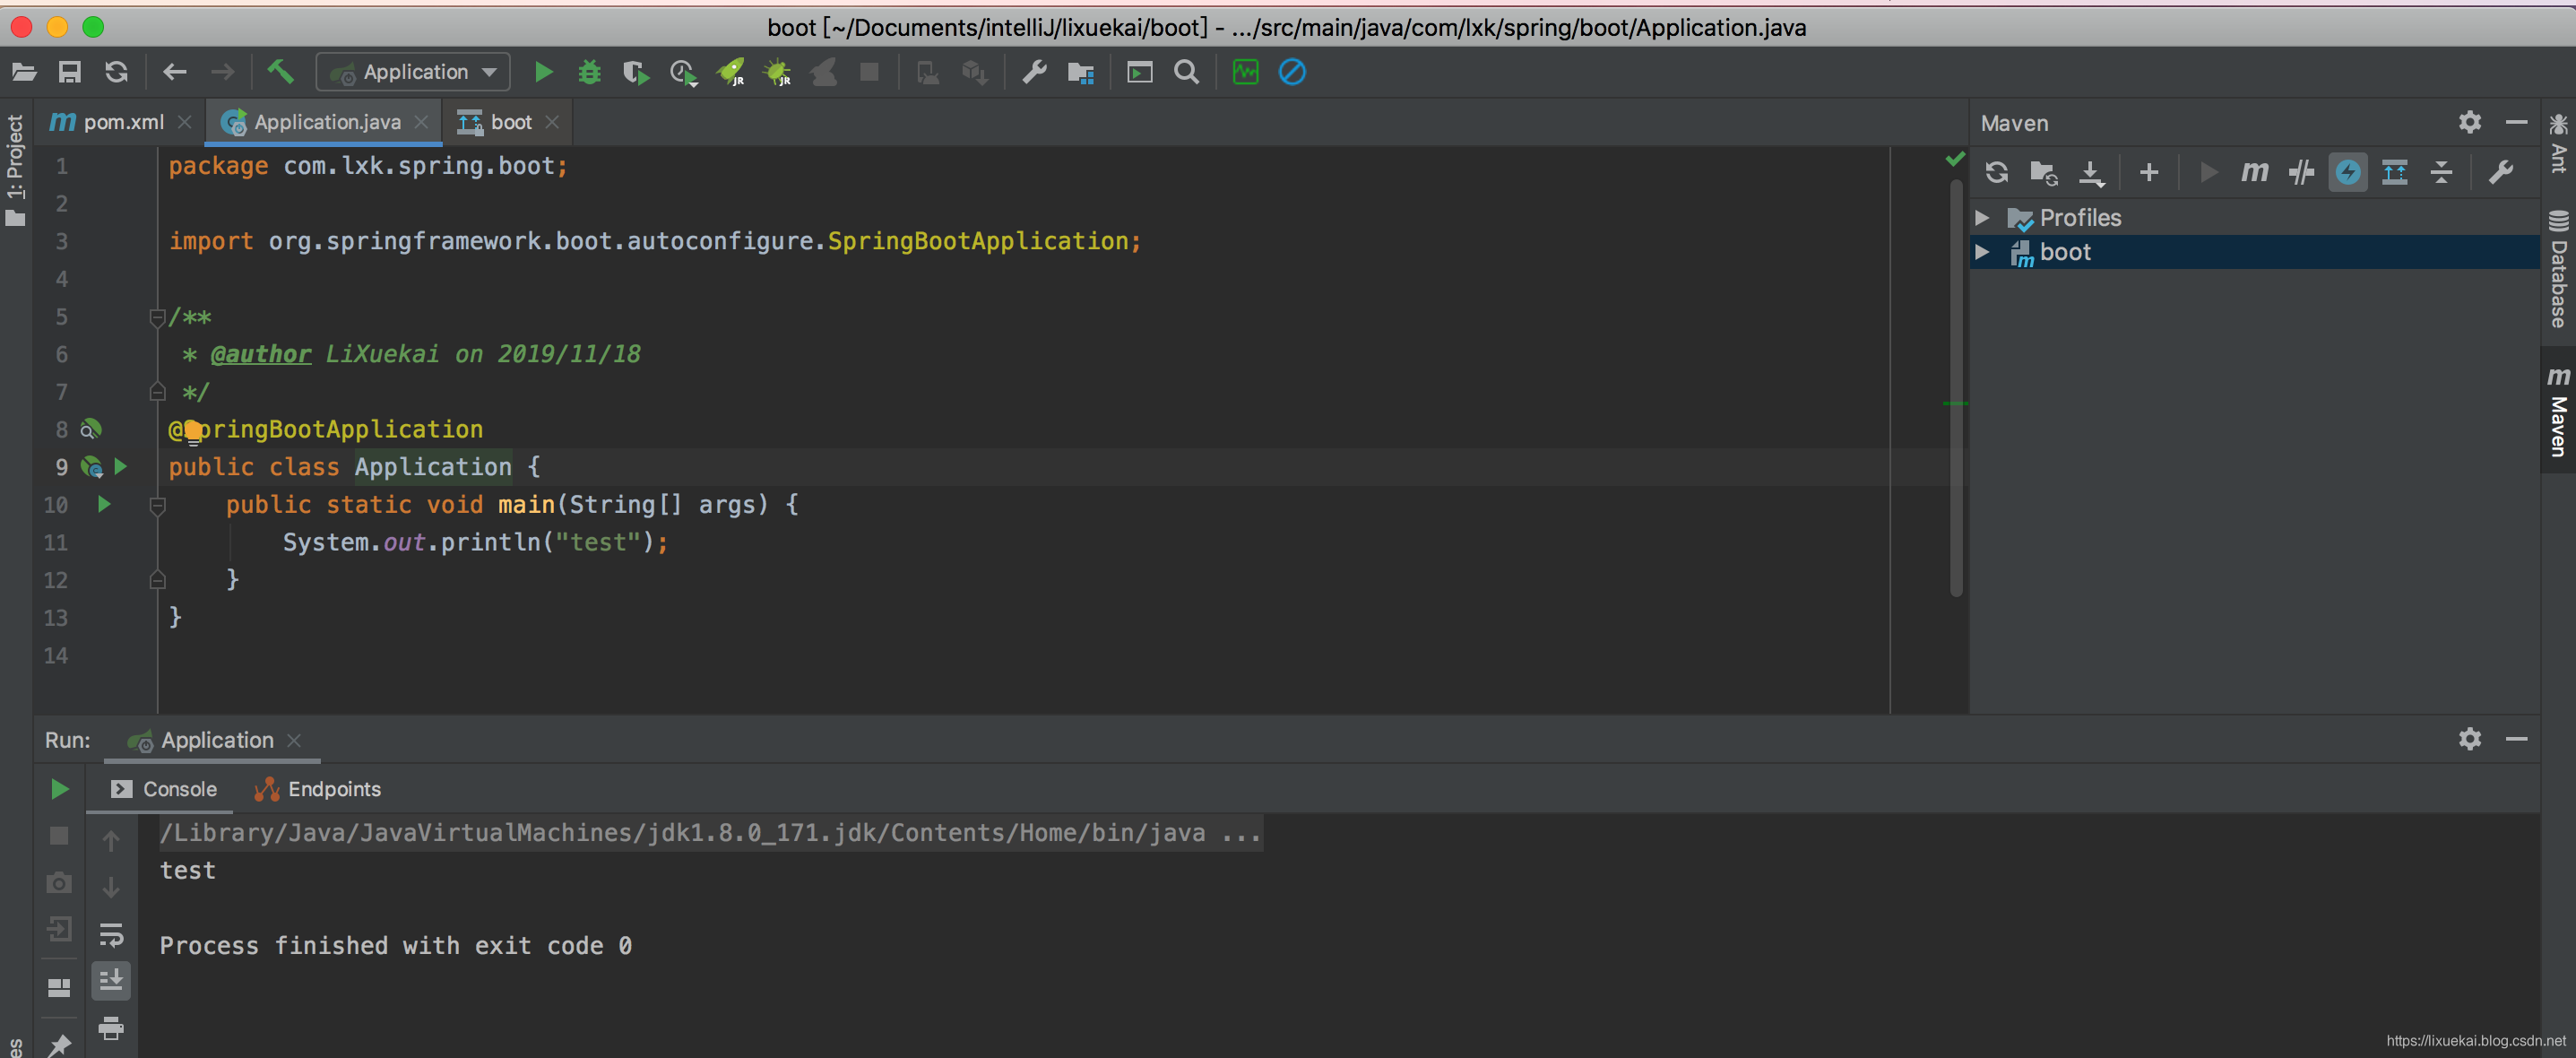The height and width of the screenshot is (1058, 2576).
Task: Open Project Structure settings wrench icon
Action: coord(1034,72)
